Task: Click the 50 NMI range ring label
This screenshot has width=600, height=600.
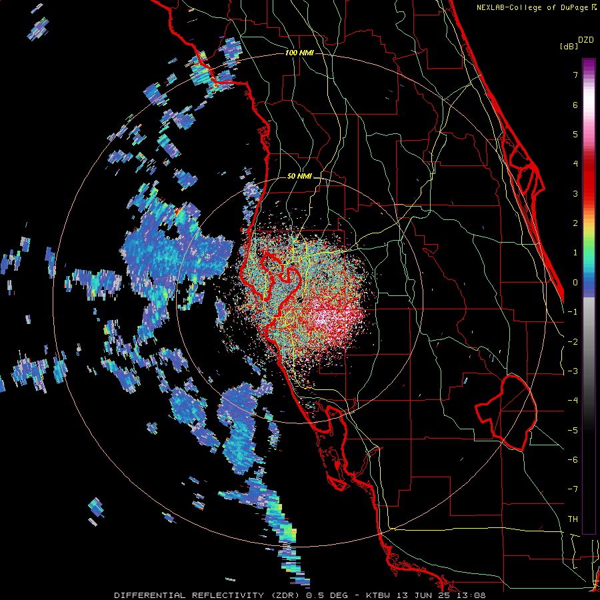Action: (x=299, y=177)
